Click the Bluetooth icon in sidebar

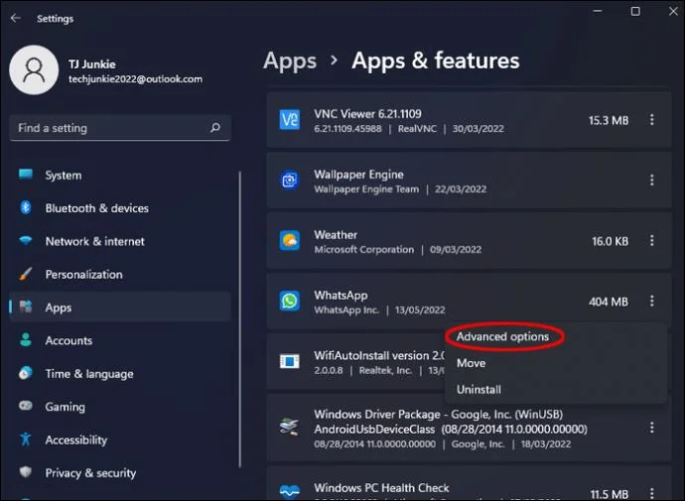pyautogui.click(x=26, y=207)
